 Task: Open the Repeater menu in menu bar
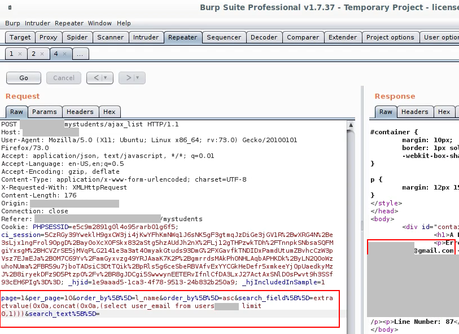click(x=69, y=23)
